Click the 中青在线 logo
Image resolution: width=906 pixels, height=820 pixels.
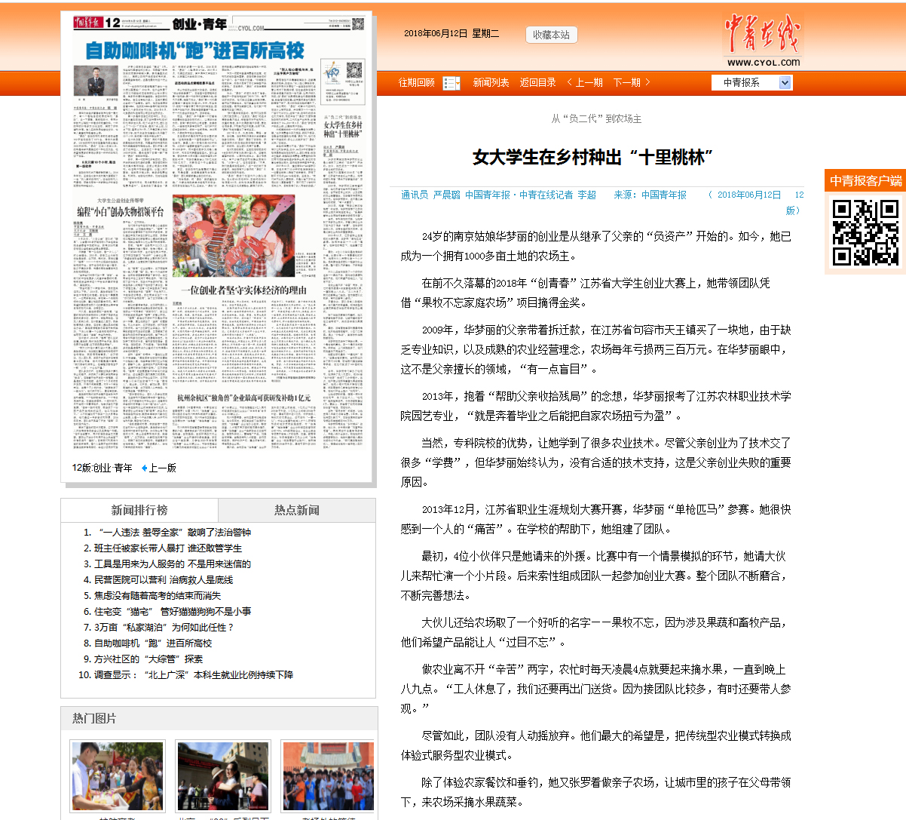[x=763, y=34]
